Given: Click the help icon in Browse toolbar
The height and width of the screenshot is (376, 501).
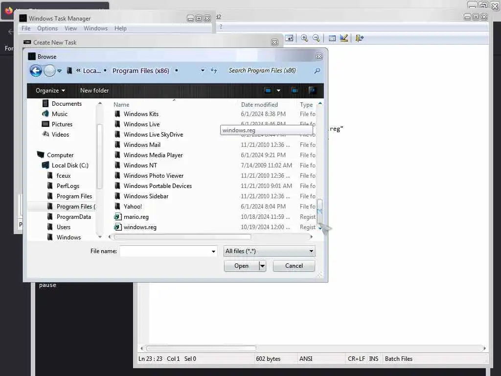Looking at the screenshot, I should point(312,91).
